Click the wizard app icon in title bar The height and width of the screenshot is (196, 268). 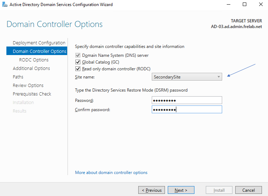coord(4,5)
